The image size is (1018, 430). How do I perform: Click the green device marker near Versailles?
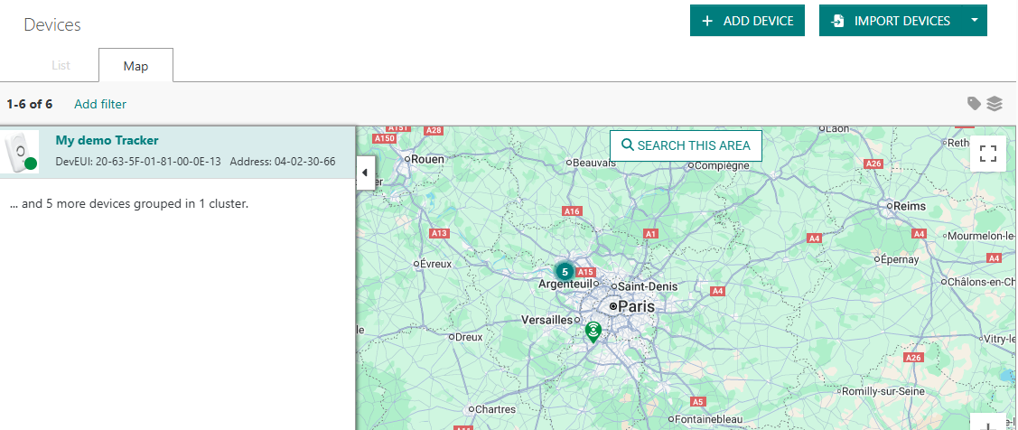pos(593,332)
